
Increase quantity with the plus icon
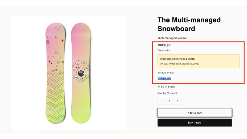(x=178, y=101)
